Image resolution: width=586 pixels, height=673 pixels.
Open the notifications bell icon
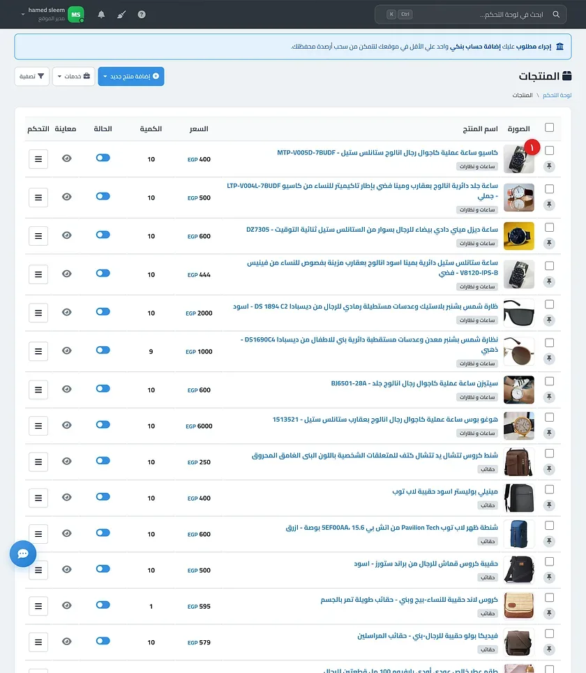101,15
